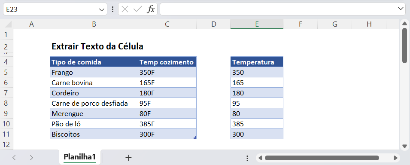
Task: Click the Enter checkmark icon in formula bar
Action: click(137, 9)
